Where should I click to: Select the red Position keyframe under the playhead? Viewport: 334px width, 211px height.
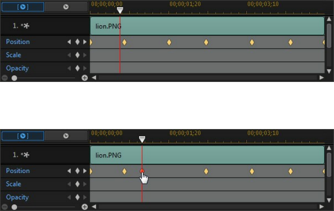point(142,171)
